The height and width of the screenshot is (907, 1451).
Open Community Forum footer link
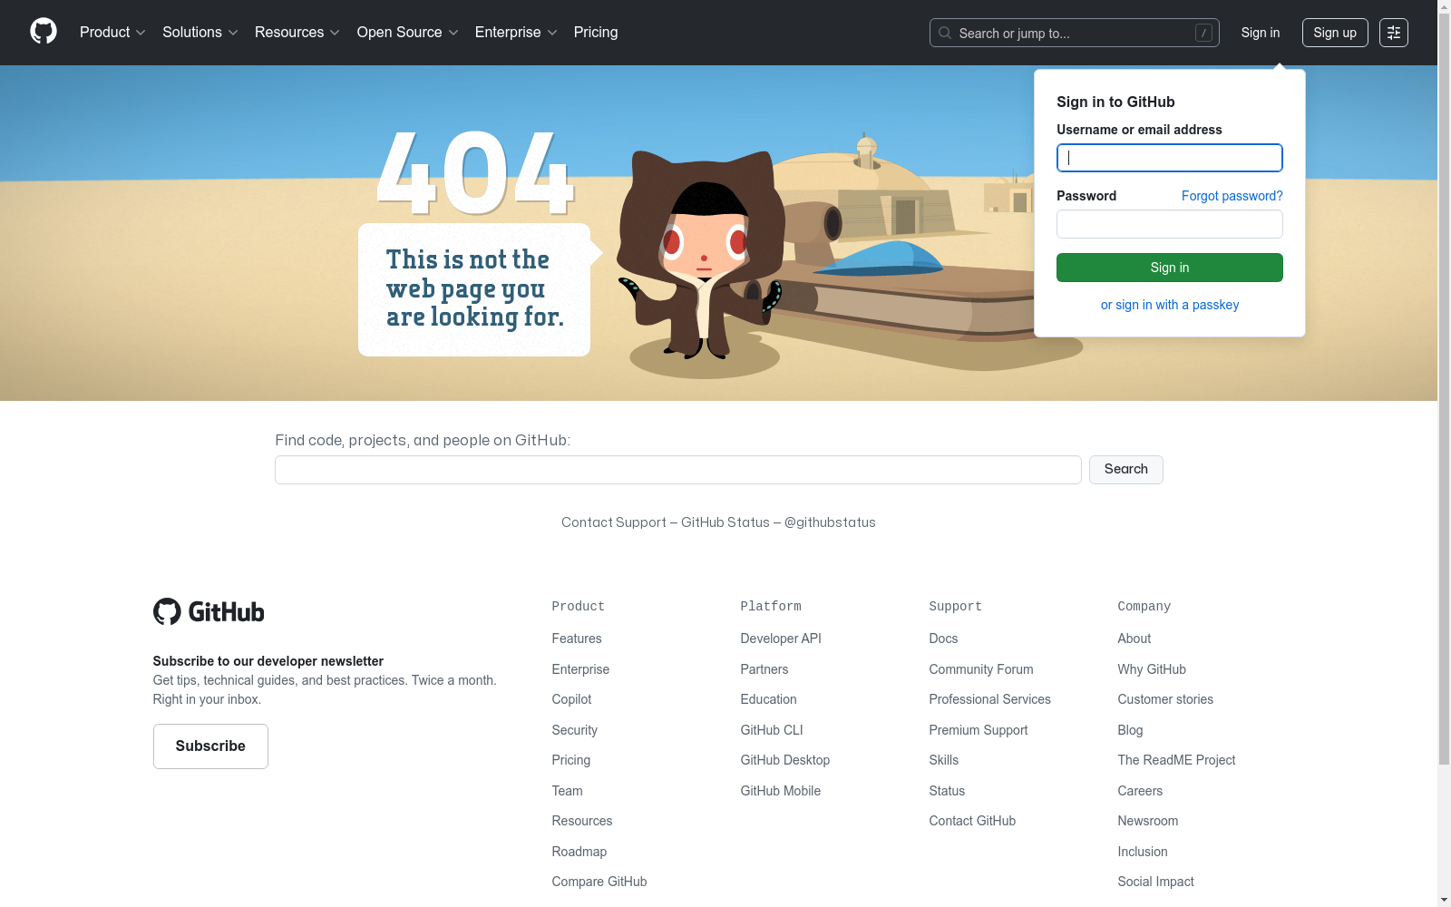coord(981,669)
